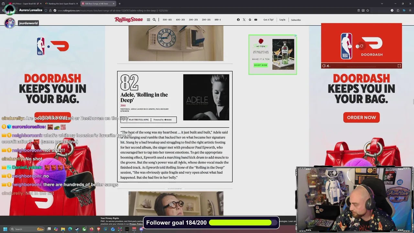Open the Rolling Stone site search

[x=154, y=20]
